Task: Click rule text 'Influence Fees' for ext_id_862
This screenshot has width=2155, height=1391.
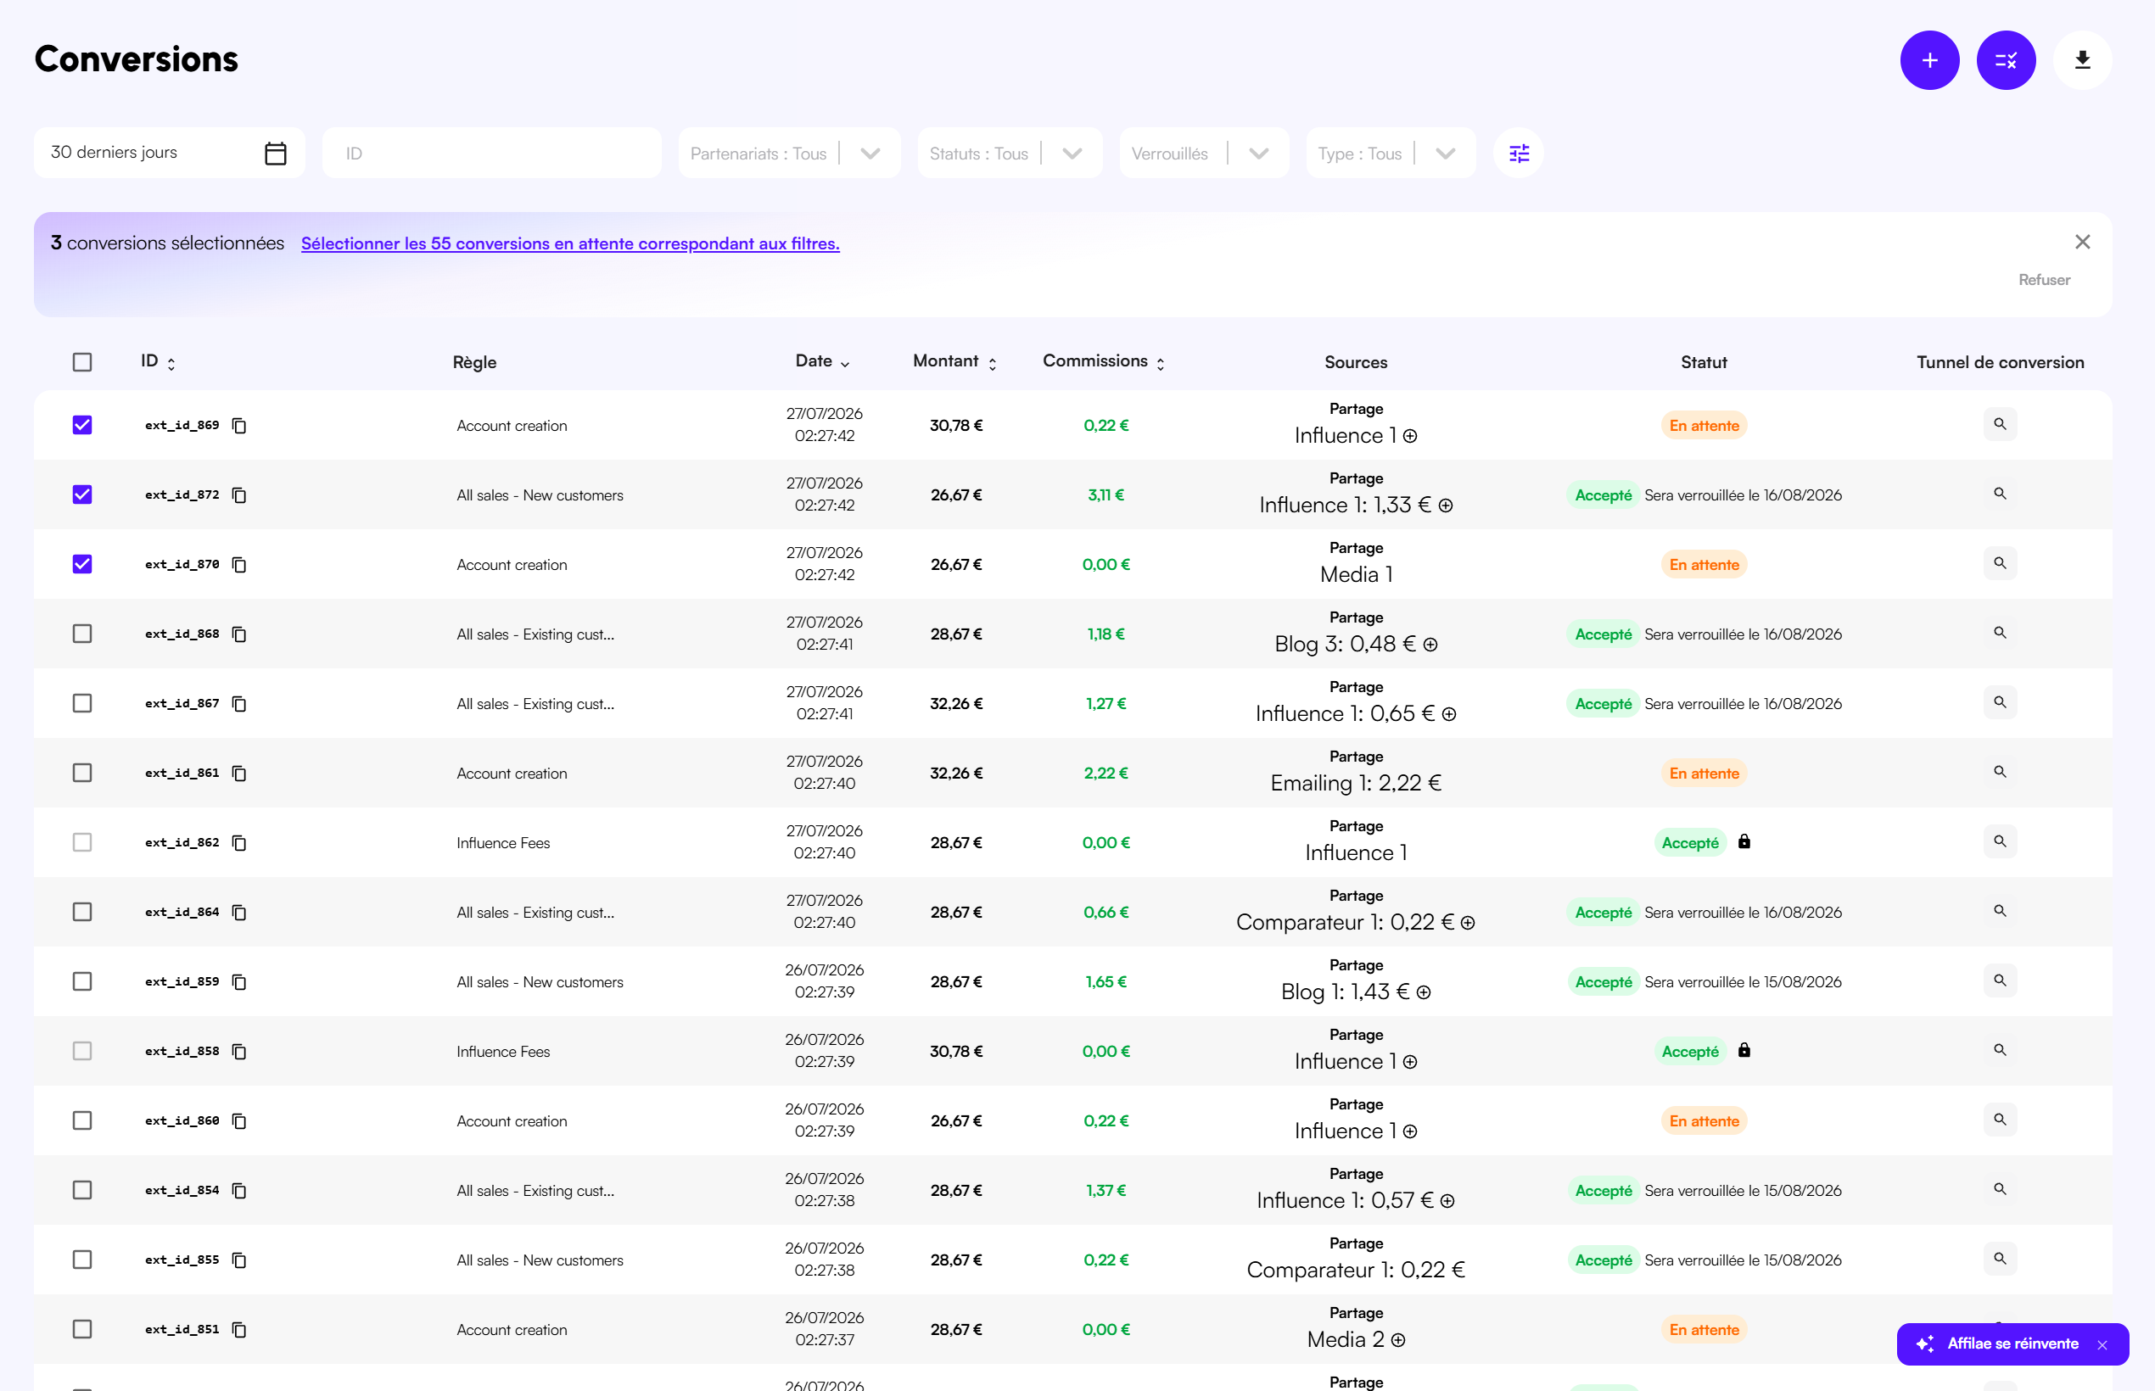Action: (x=503, y=843)
